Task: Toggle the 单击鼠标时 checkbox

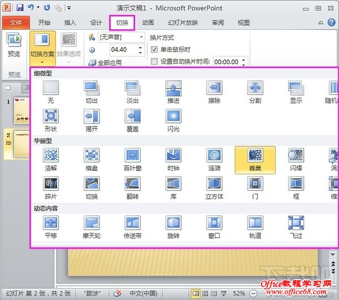Action: click(154, 50)
